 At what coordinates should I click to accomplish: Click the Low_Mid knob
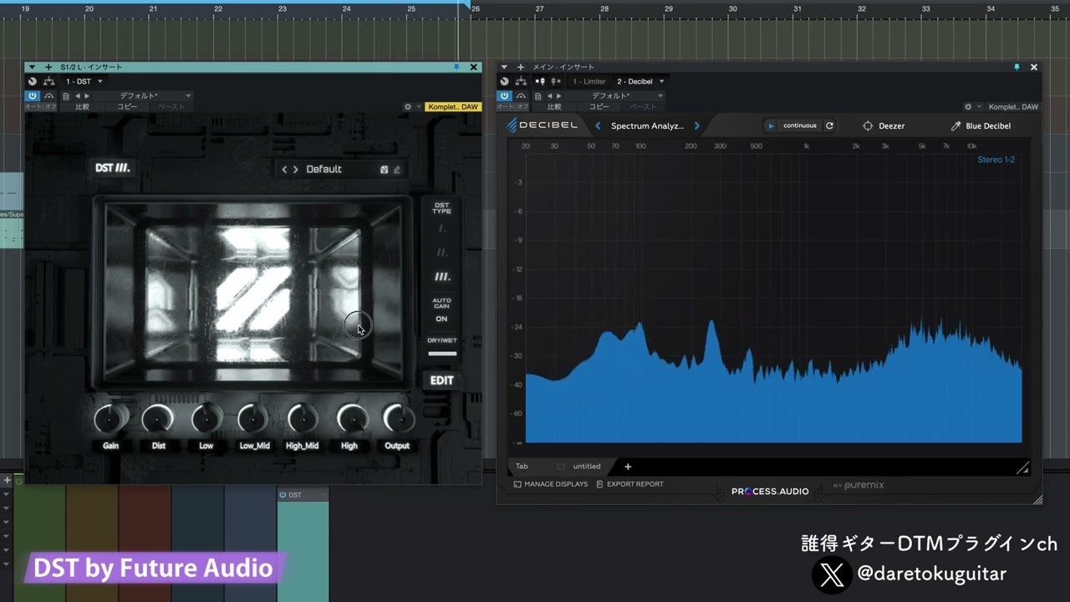[x=254, y=418]
